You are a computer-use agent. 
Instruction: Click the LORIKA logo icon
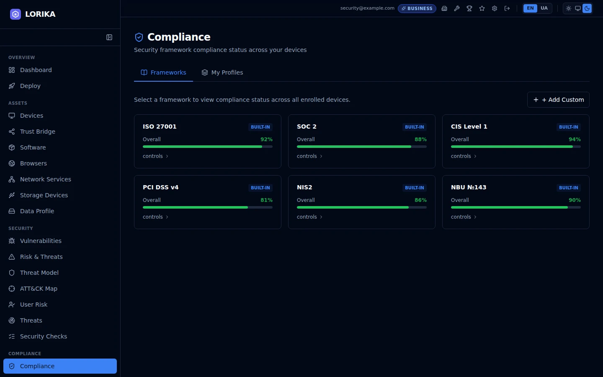[15, 14]
